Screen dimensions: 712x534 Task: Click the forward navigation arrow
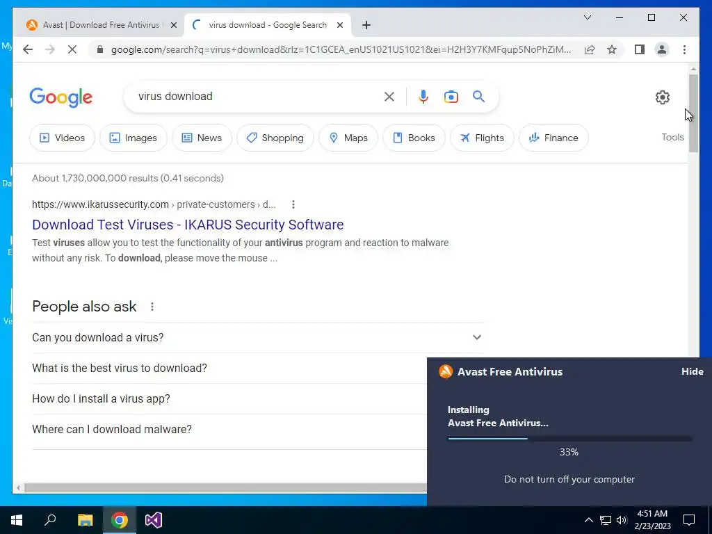tap(50, 49)
